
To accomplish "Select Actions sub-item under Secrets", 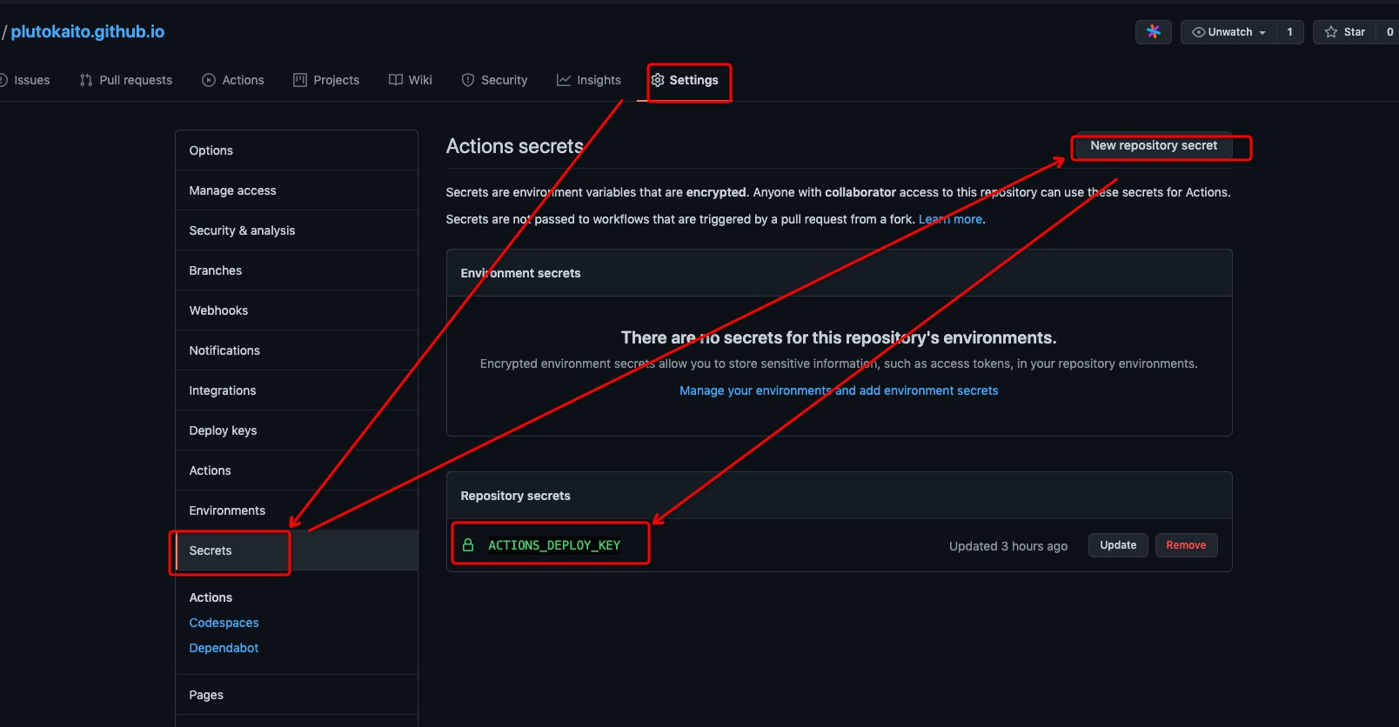I will pyautogui.click(x=211, y=597).
